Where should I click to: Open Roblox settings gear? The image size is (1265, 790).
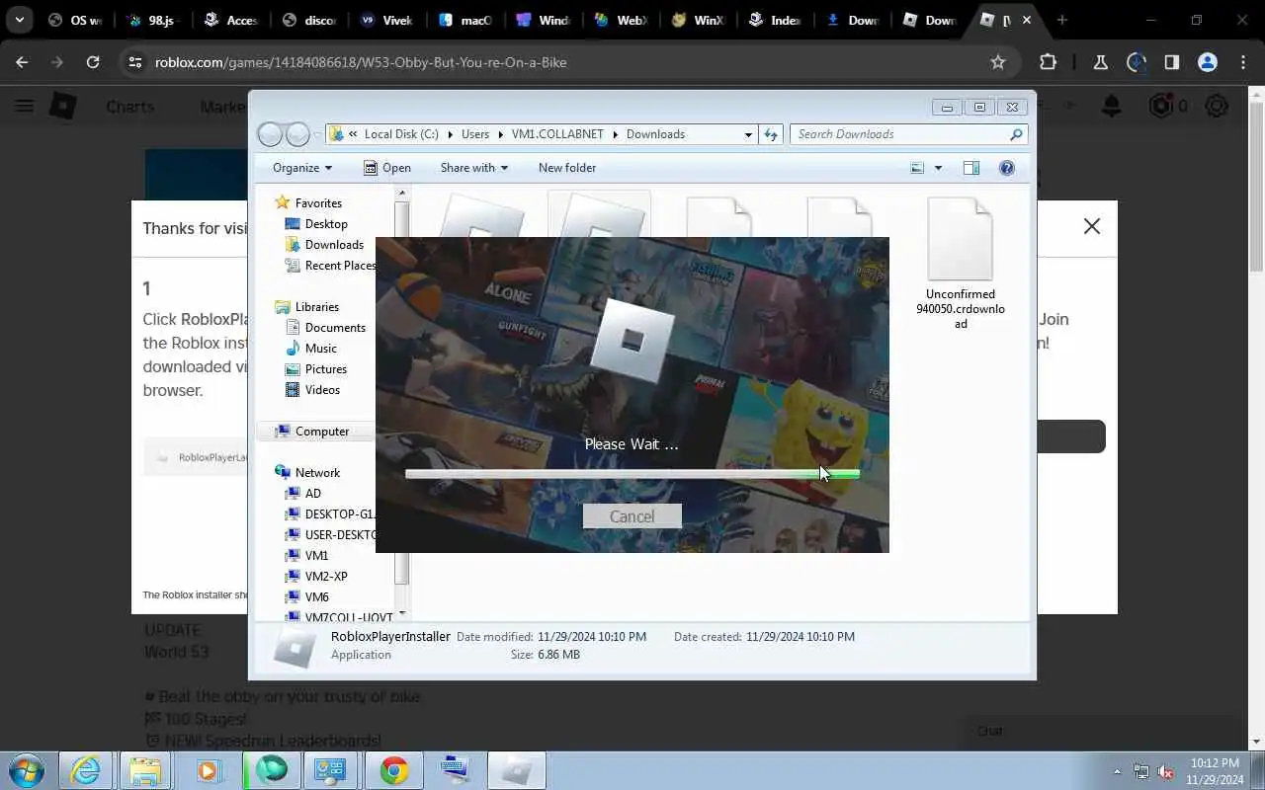point(1217,106)
